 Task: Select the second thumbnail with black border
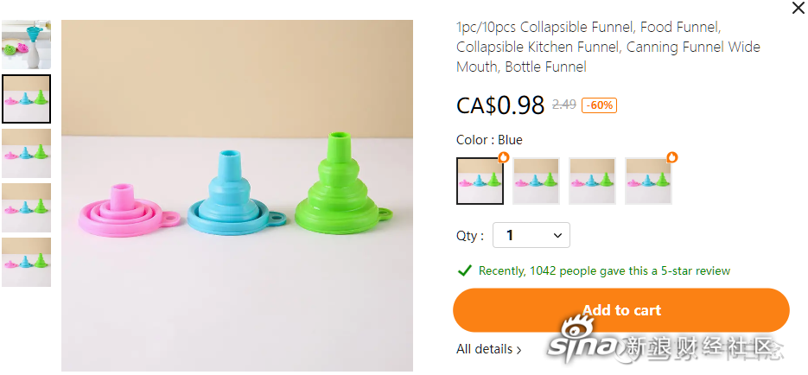pos(26,99)
